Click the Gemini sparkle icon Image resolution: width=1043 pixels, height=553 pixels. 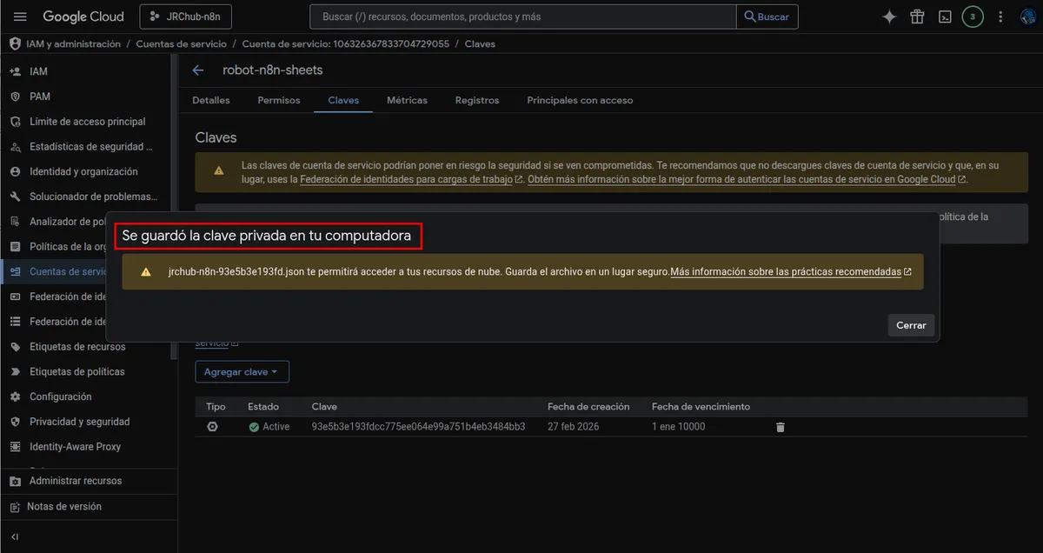click(x=889, y=17)
